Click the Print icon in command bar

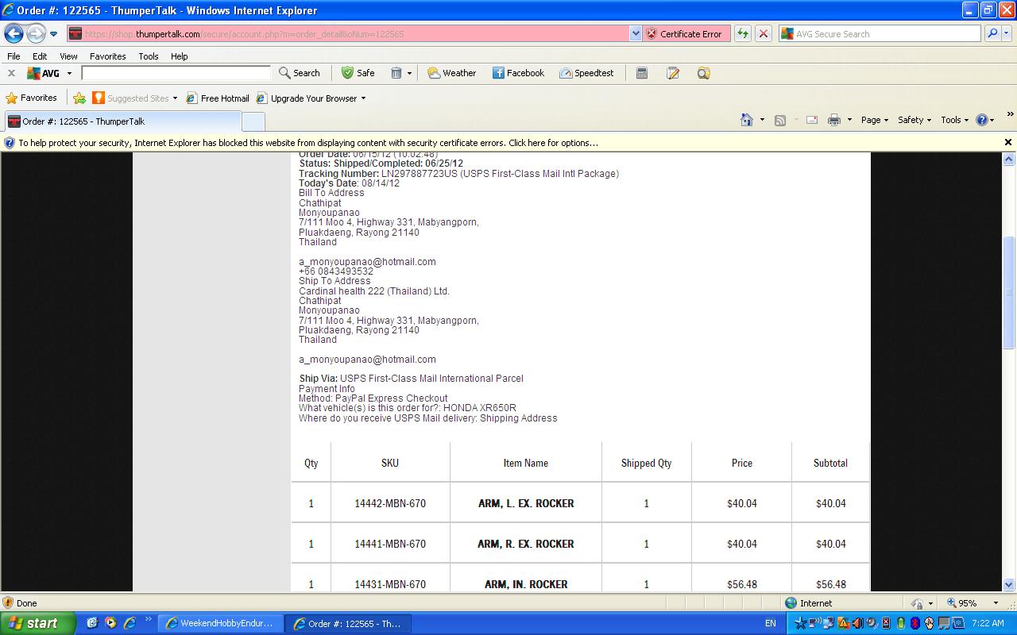(833, 120)
